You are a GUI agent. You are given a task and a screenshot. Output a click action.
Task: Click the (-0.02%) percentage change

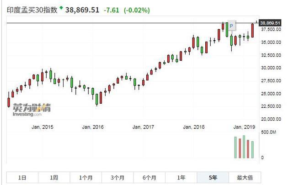click(x=137, y=10)
